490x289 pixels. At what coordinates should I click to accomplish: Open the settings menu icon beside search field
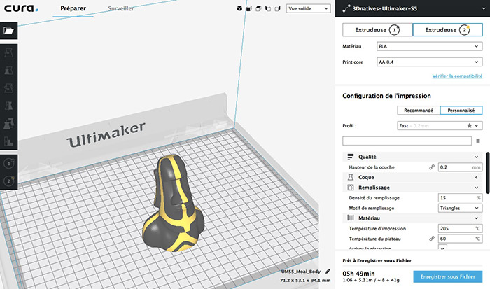pyautogui.click(x=478, y=141)
